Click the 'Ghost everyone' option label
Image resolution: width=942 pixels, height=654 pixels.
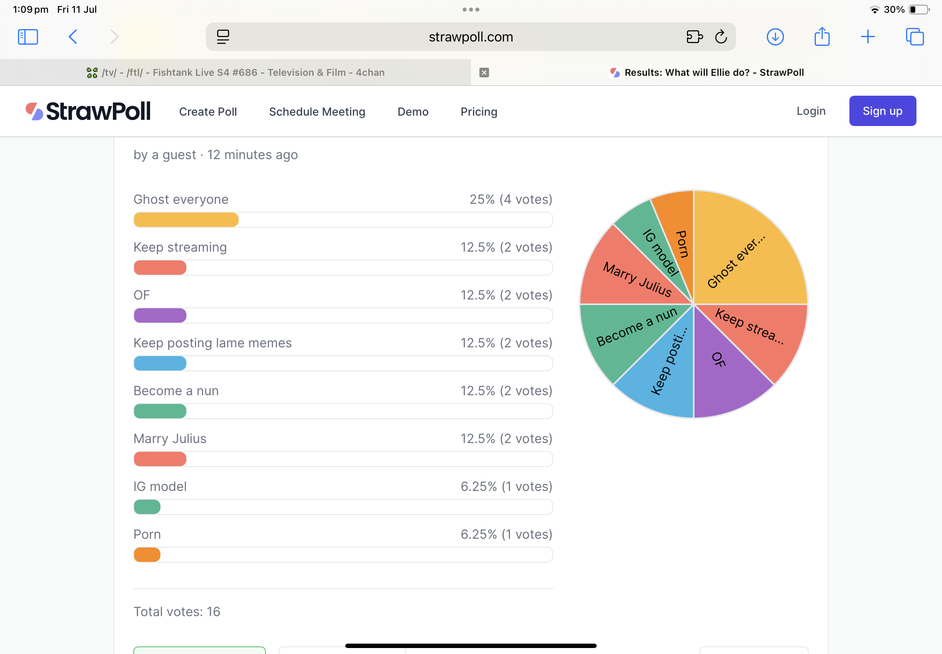(181, 199)
